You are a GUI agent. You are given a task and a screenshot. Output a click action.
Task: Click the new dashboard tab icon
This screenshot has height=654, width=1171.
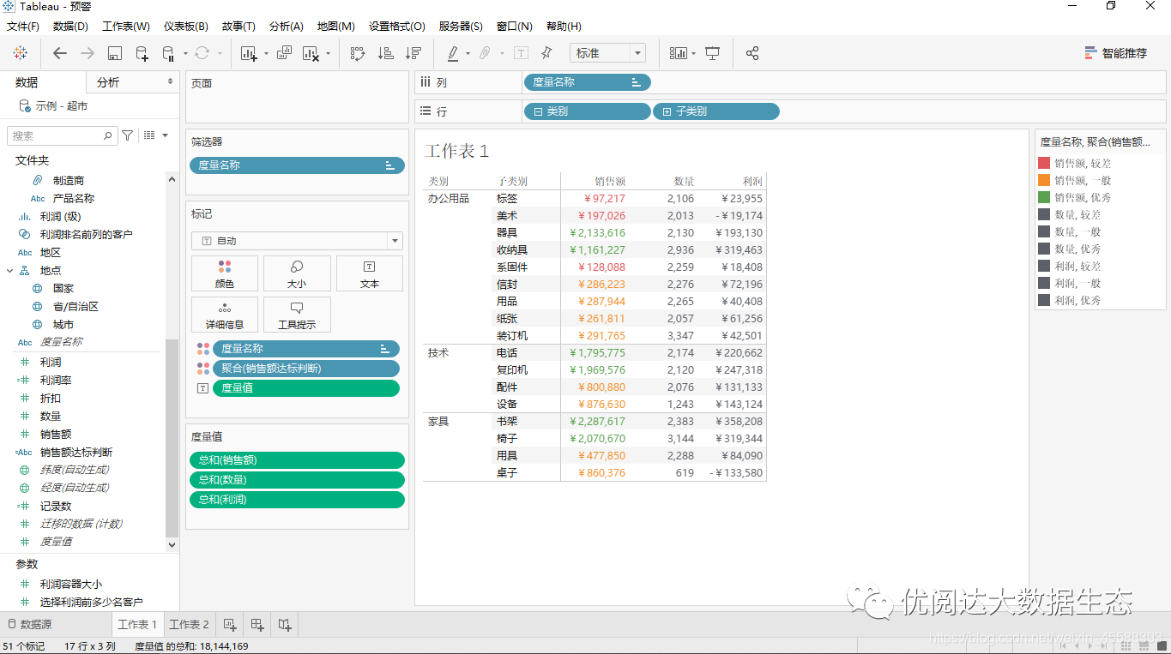(x=257, y=625)
